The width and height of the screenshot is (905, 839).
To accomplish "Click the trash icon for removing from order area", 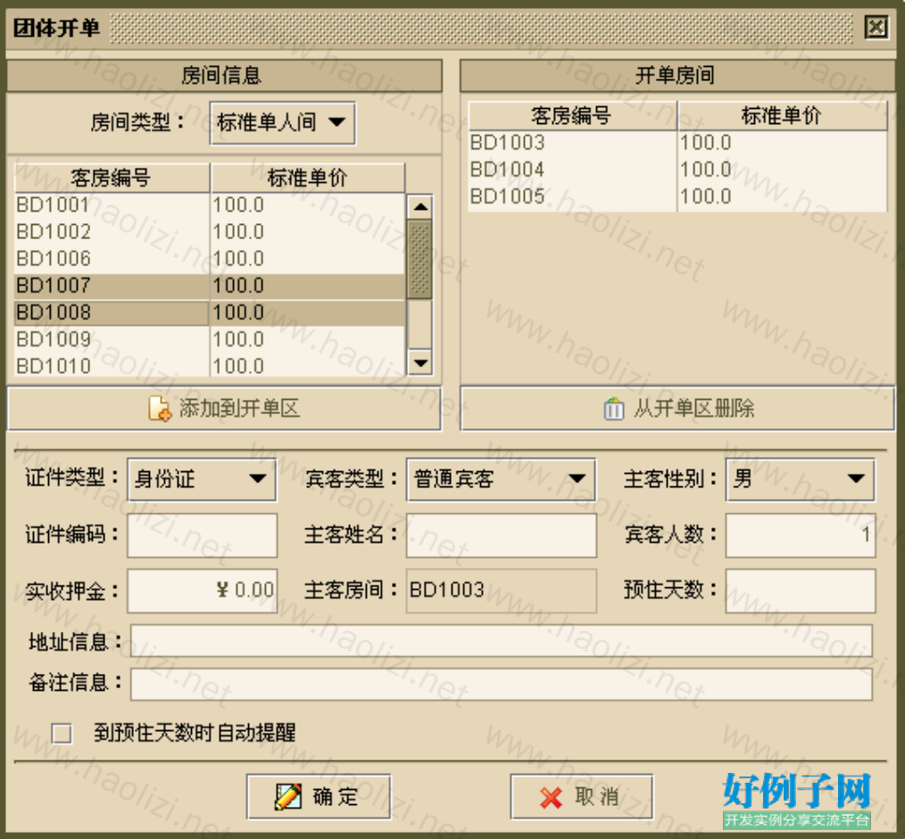I will (x=614, y=409).
